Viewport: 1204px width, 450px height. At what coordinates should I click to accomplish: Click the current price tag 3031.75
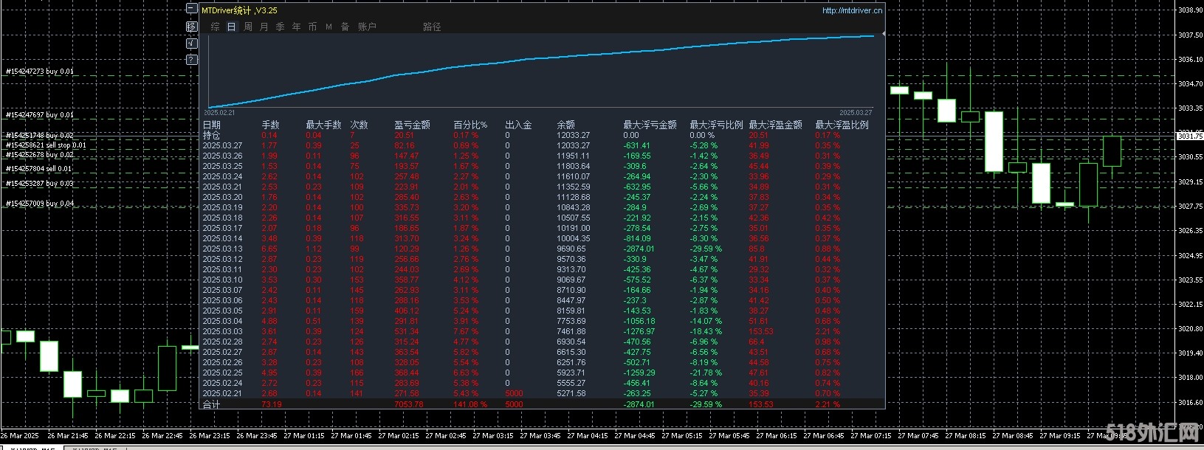click(x=1188, y=136)
